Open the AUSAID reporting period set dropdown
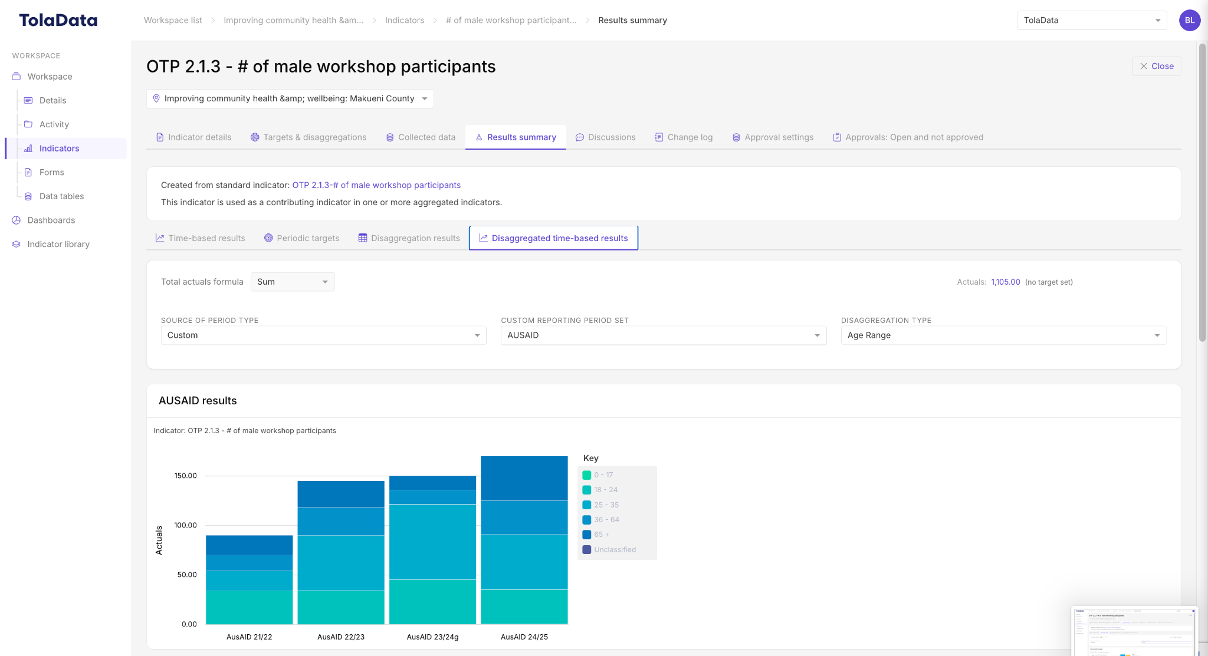The width and height of the screenshot is (1208, 656). point(664,335)
